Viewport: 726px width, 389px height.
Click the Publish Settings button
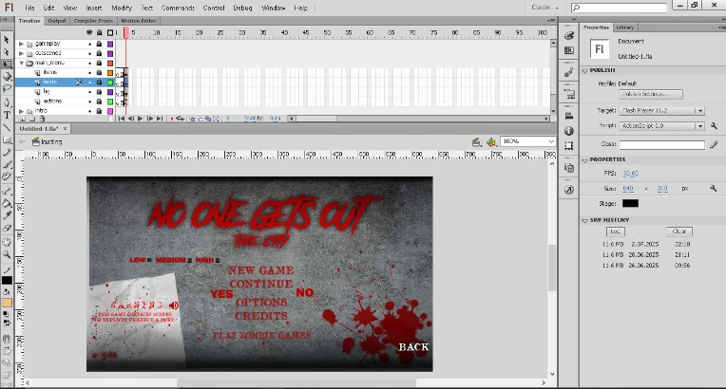pyautogui.click(x=651, y=94)
